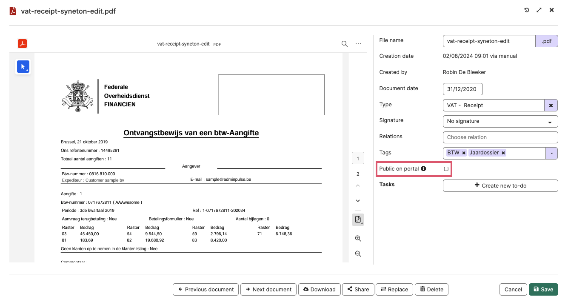
Task: Click the .pdf extension label
Action: click(547, 41)
